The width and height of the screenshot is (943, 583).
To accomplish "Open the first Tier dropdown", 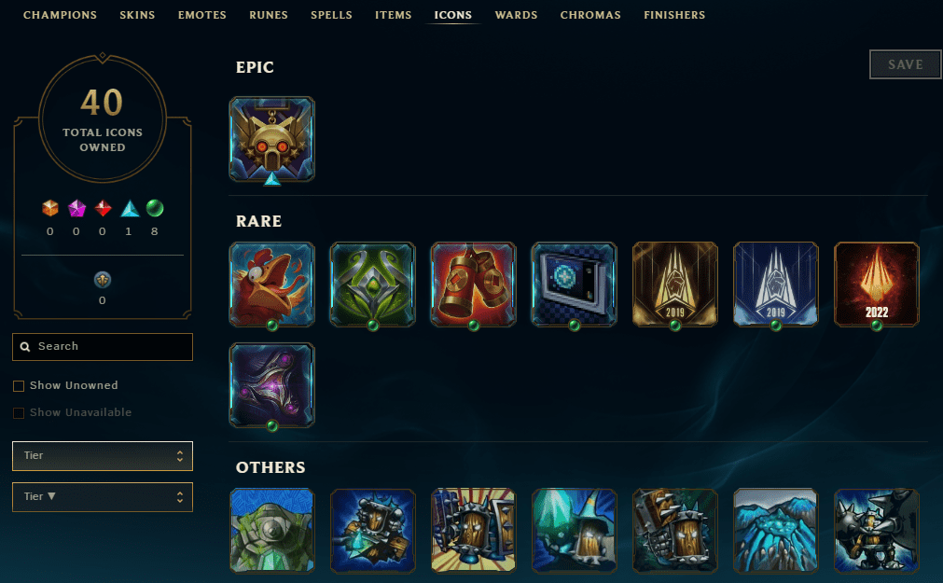I will coord(103,456).
